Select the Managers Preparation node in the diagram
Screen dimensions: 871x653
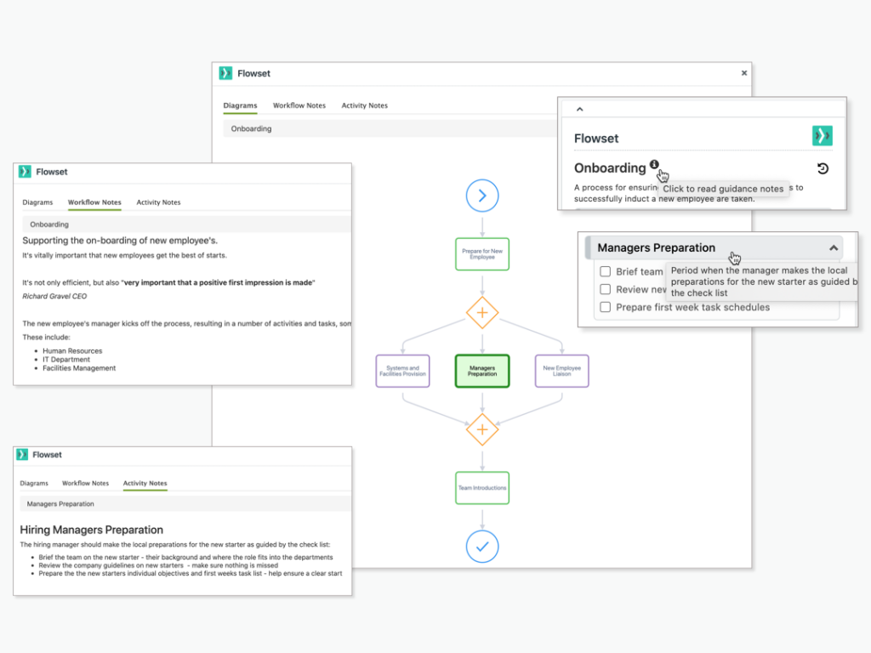482,371
